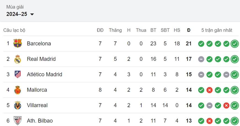Click the Mallorca club crest

(17, 90)
